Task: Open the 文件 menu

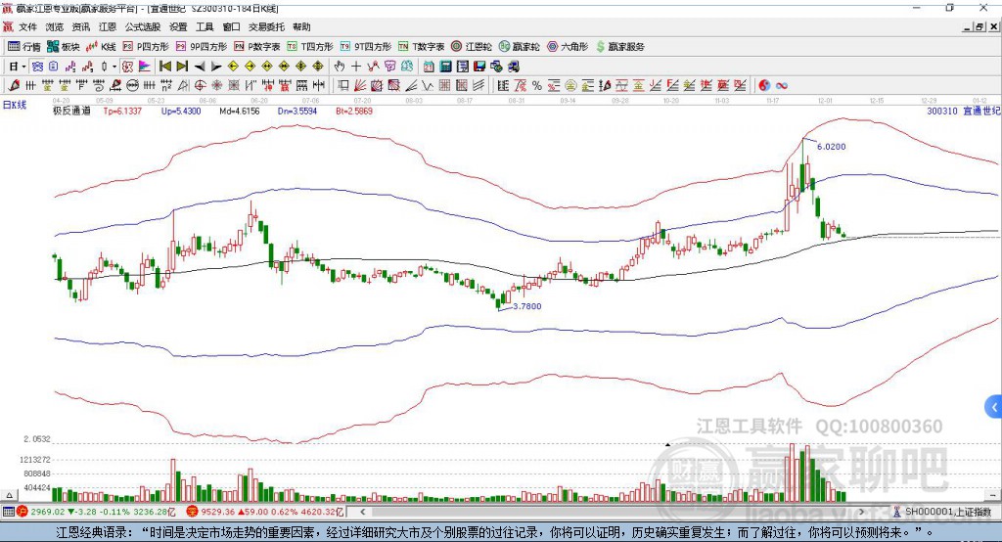Action: pyautogui.click(x=27, y=27)
